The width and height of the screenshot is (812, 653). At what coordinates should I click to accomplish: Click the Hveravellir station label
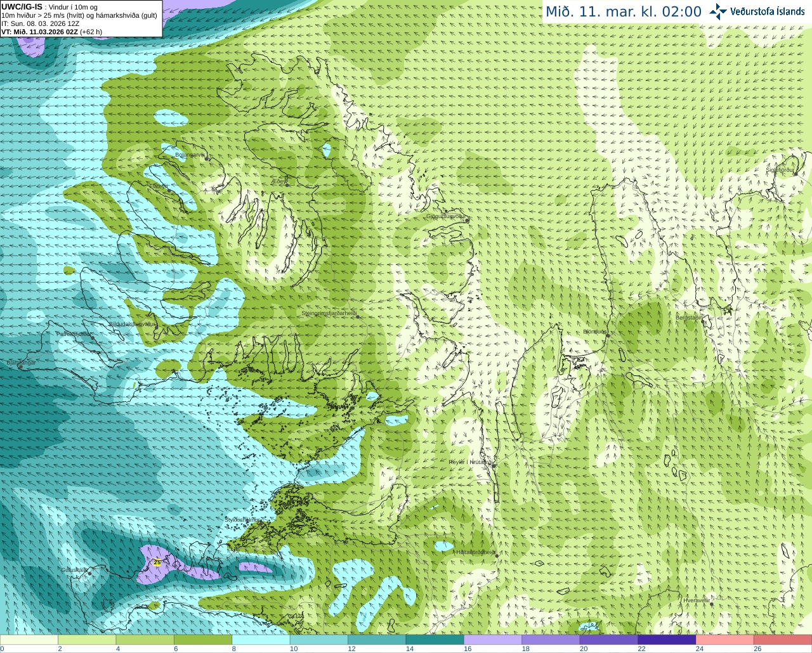[x=697, y=600]
